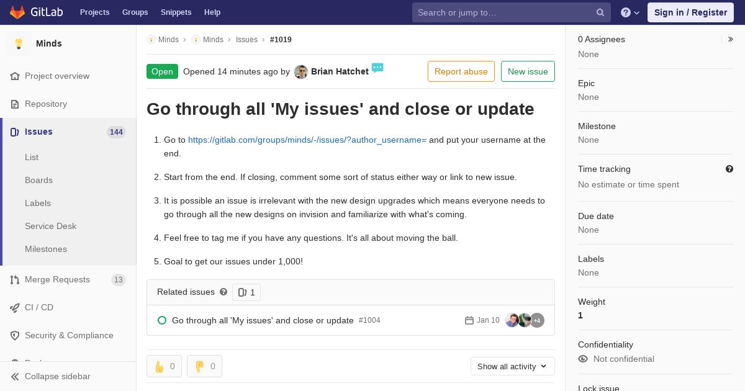Viewport: 745px width, 391px height.
Task: Select Labels under Issues
Action: pyautogui.click(x=38, y=203)
